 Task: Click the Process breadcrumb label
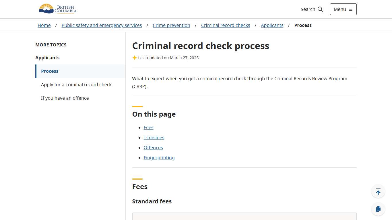pyautogui.click(x=303, y=25)
